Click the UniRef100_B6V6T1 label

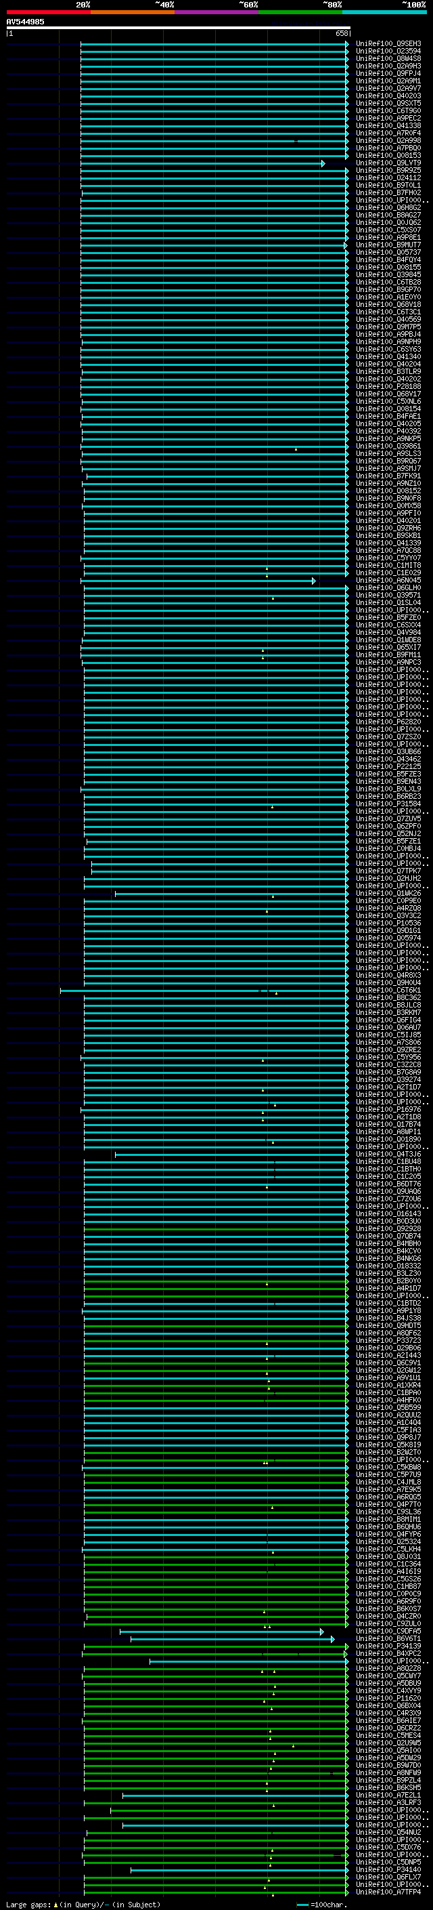388,1638
